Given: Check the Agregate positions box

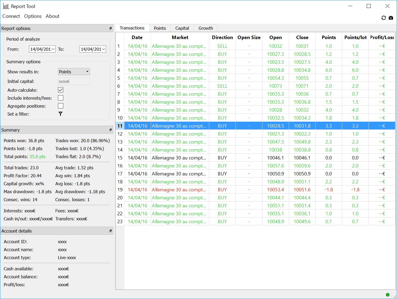Looking at the screenshot, I should 61,106.
